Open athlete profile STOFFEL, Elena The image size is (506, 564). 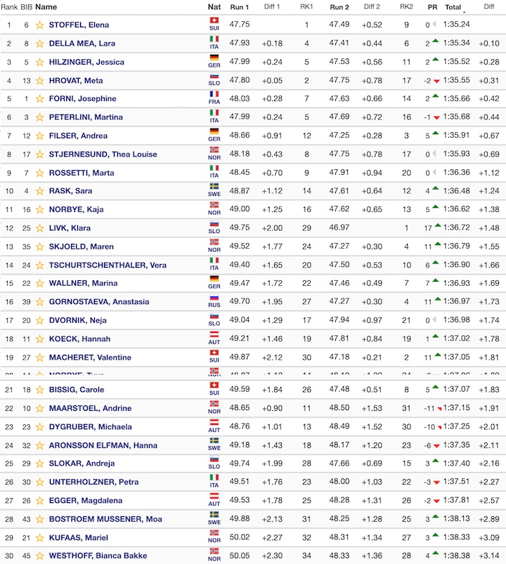(79, 25)
